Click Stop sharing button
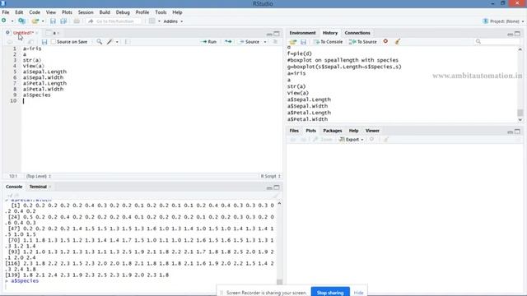Viewport: 527px width, 296px height. (330, 293)
